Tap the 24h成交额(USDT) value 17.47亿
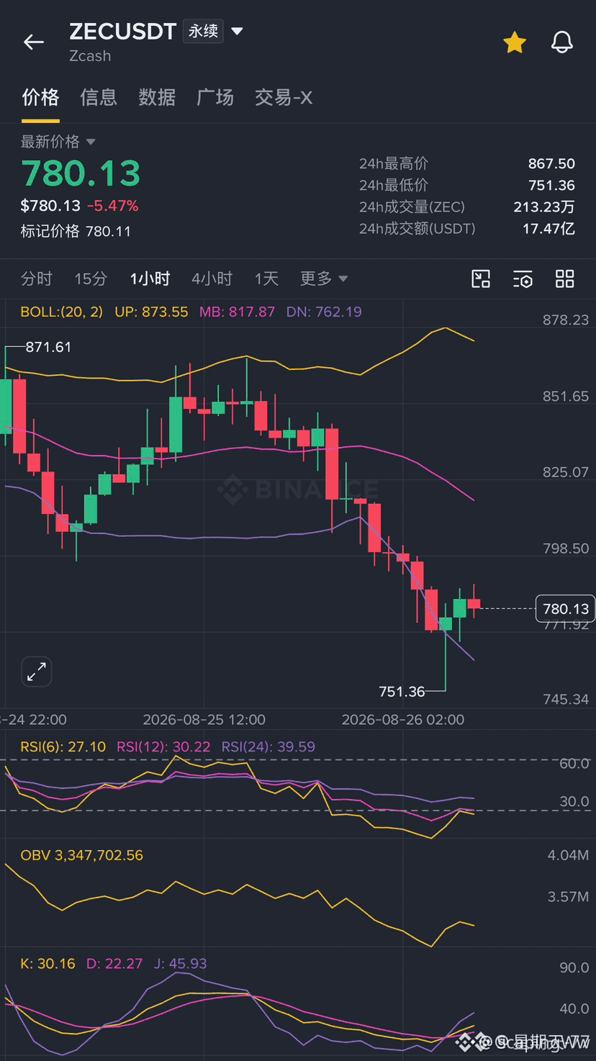 [548, 228]
